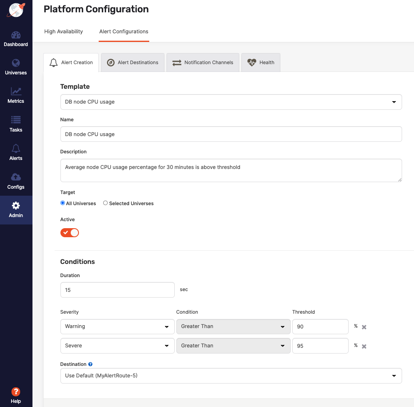Screen dimensions: 414x407
Task: Expand the Warning severity dropdown
Action: click(117, 326)
